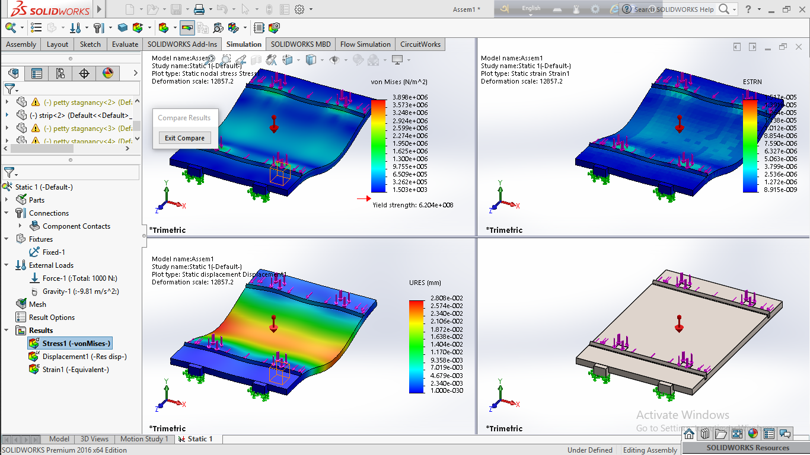Select Displacement1 (-Res disp-) result plot
Image resolution: width=810 pixels, height=455 pixels.
pyautogui.click(x=78, y=357)
